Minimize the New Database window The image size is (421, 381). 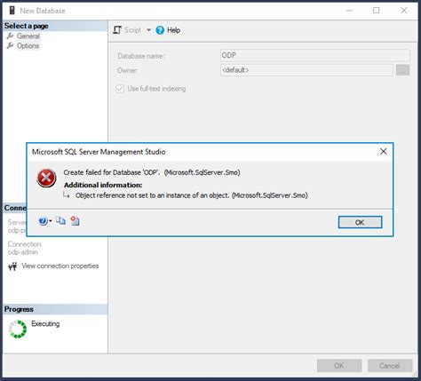coord(349,11)
